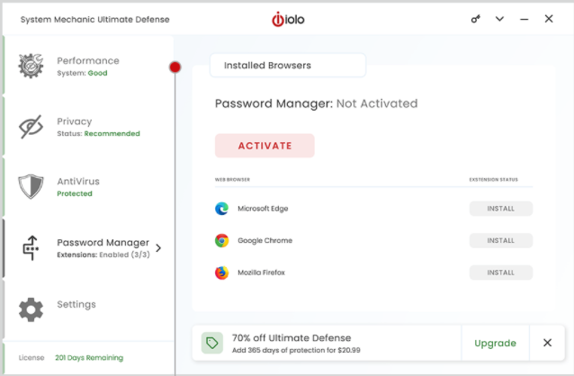The image size is (574, 376).
Task: Click the Password Manager icon in sidebar
Action: click(x=31, y=247)
